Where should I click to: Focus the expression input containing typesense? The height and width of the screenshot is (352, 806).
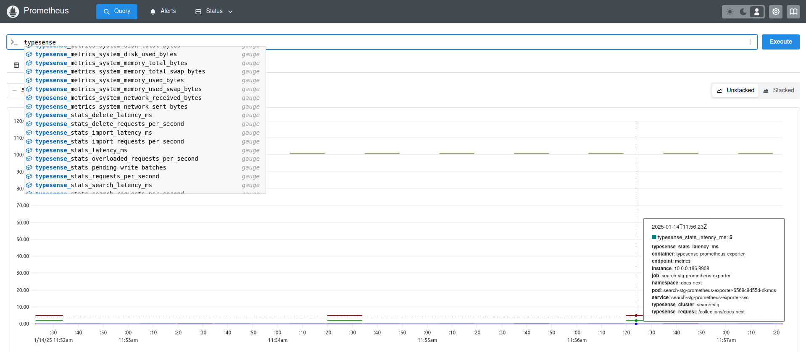point(382,42)
